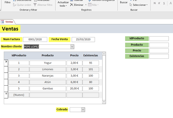
Task: Apply underline with the S button
Action: point(164,3)
